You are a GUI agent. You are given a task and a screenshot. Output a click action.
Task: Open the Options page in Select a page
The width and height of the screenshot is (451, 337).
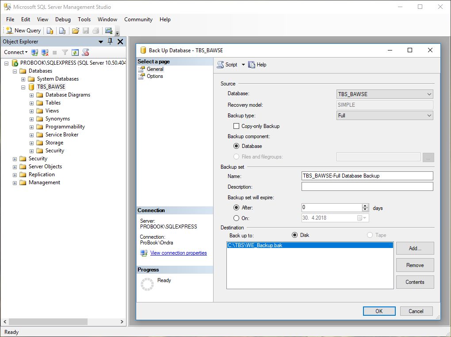point(155,76)
